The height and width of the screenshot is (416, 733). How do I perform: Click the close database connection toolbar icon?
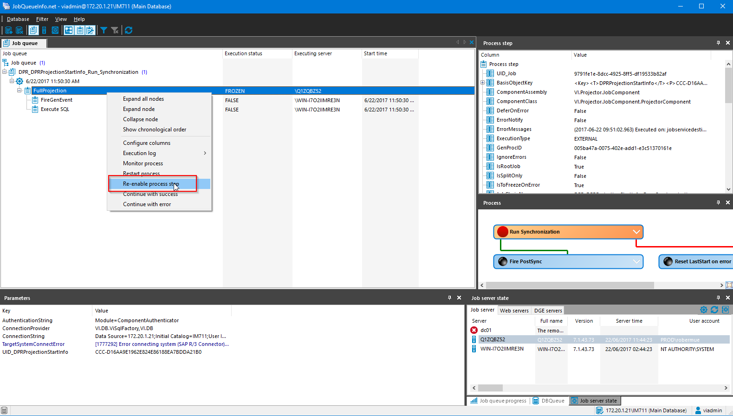point(19,30)
